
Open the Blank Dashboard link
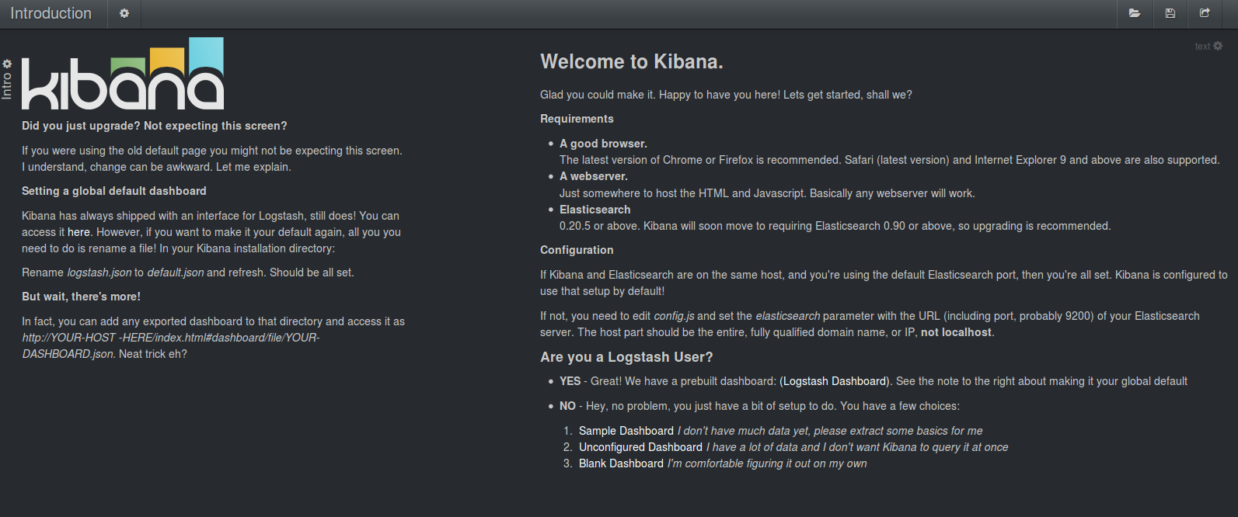(621, 463)
